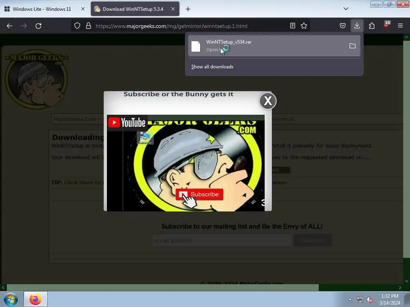The image size is (410, 307).
Task: Click the YouTube logo on the video
Action: 127,122
